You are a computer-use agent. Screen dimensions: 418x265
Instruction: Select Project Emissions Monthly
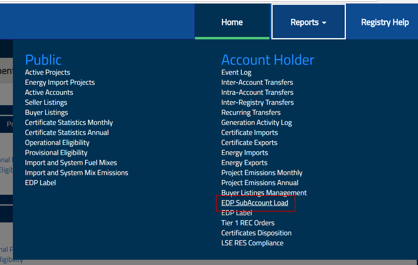(262, 173)
